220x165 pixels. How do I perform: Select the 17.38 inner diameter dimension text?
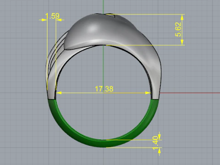[104, 89]
